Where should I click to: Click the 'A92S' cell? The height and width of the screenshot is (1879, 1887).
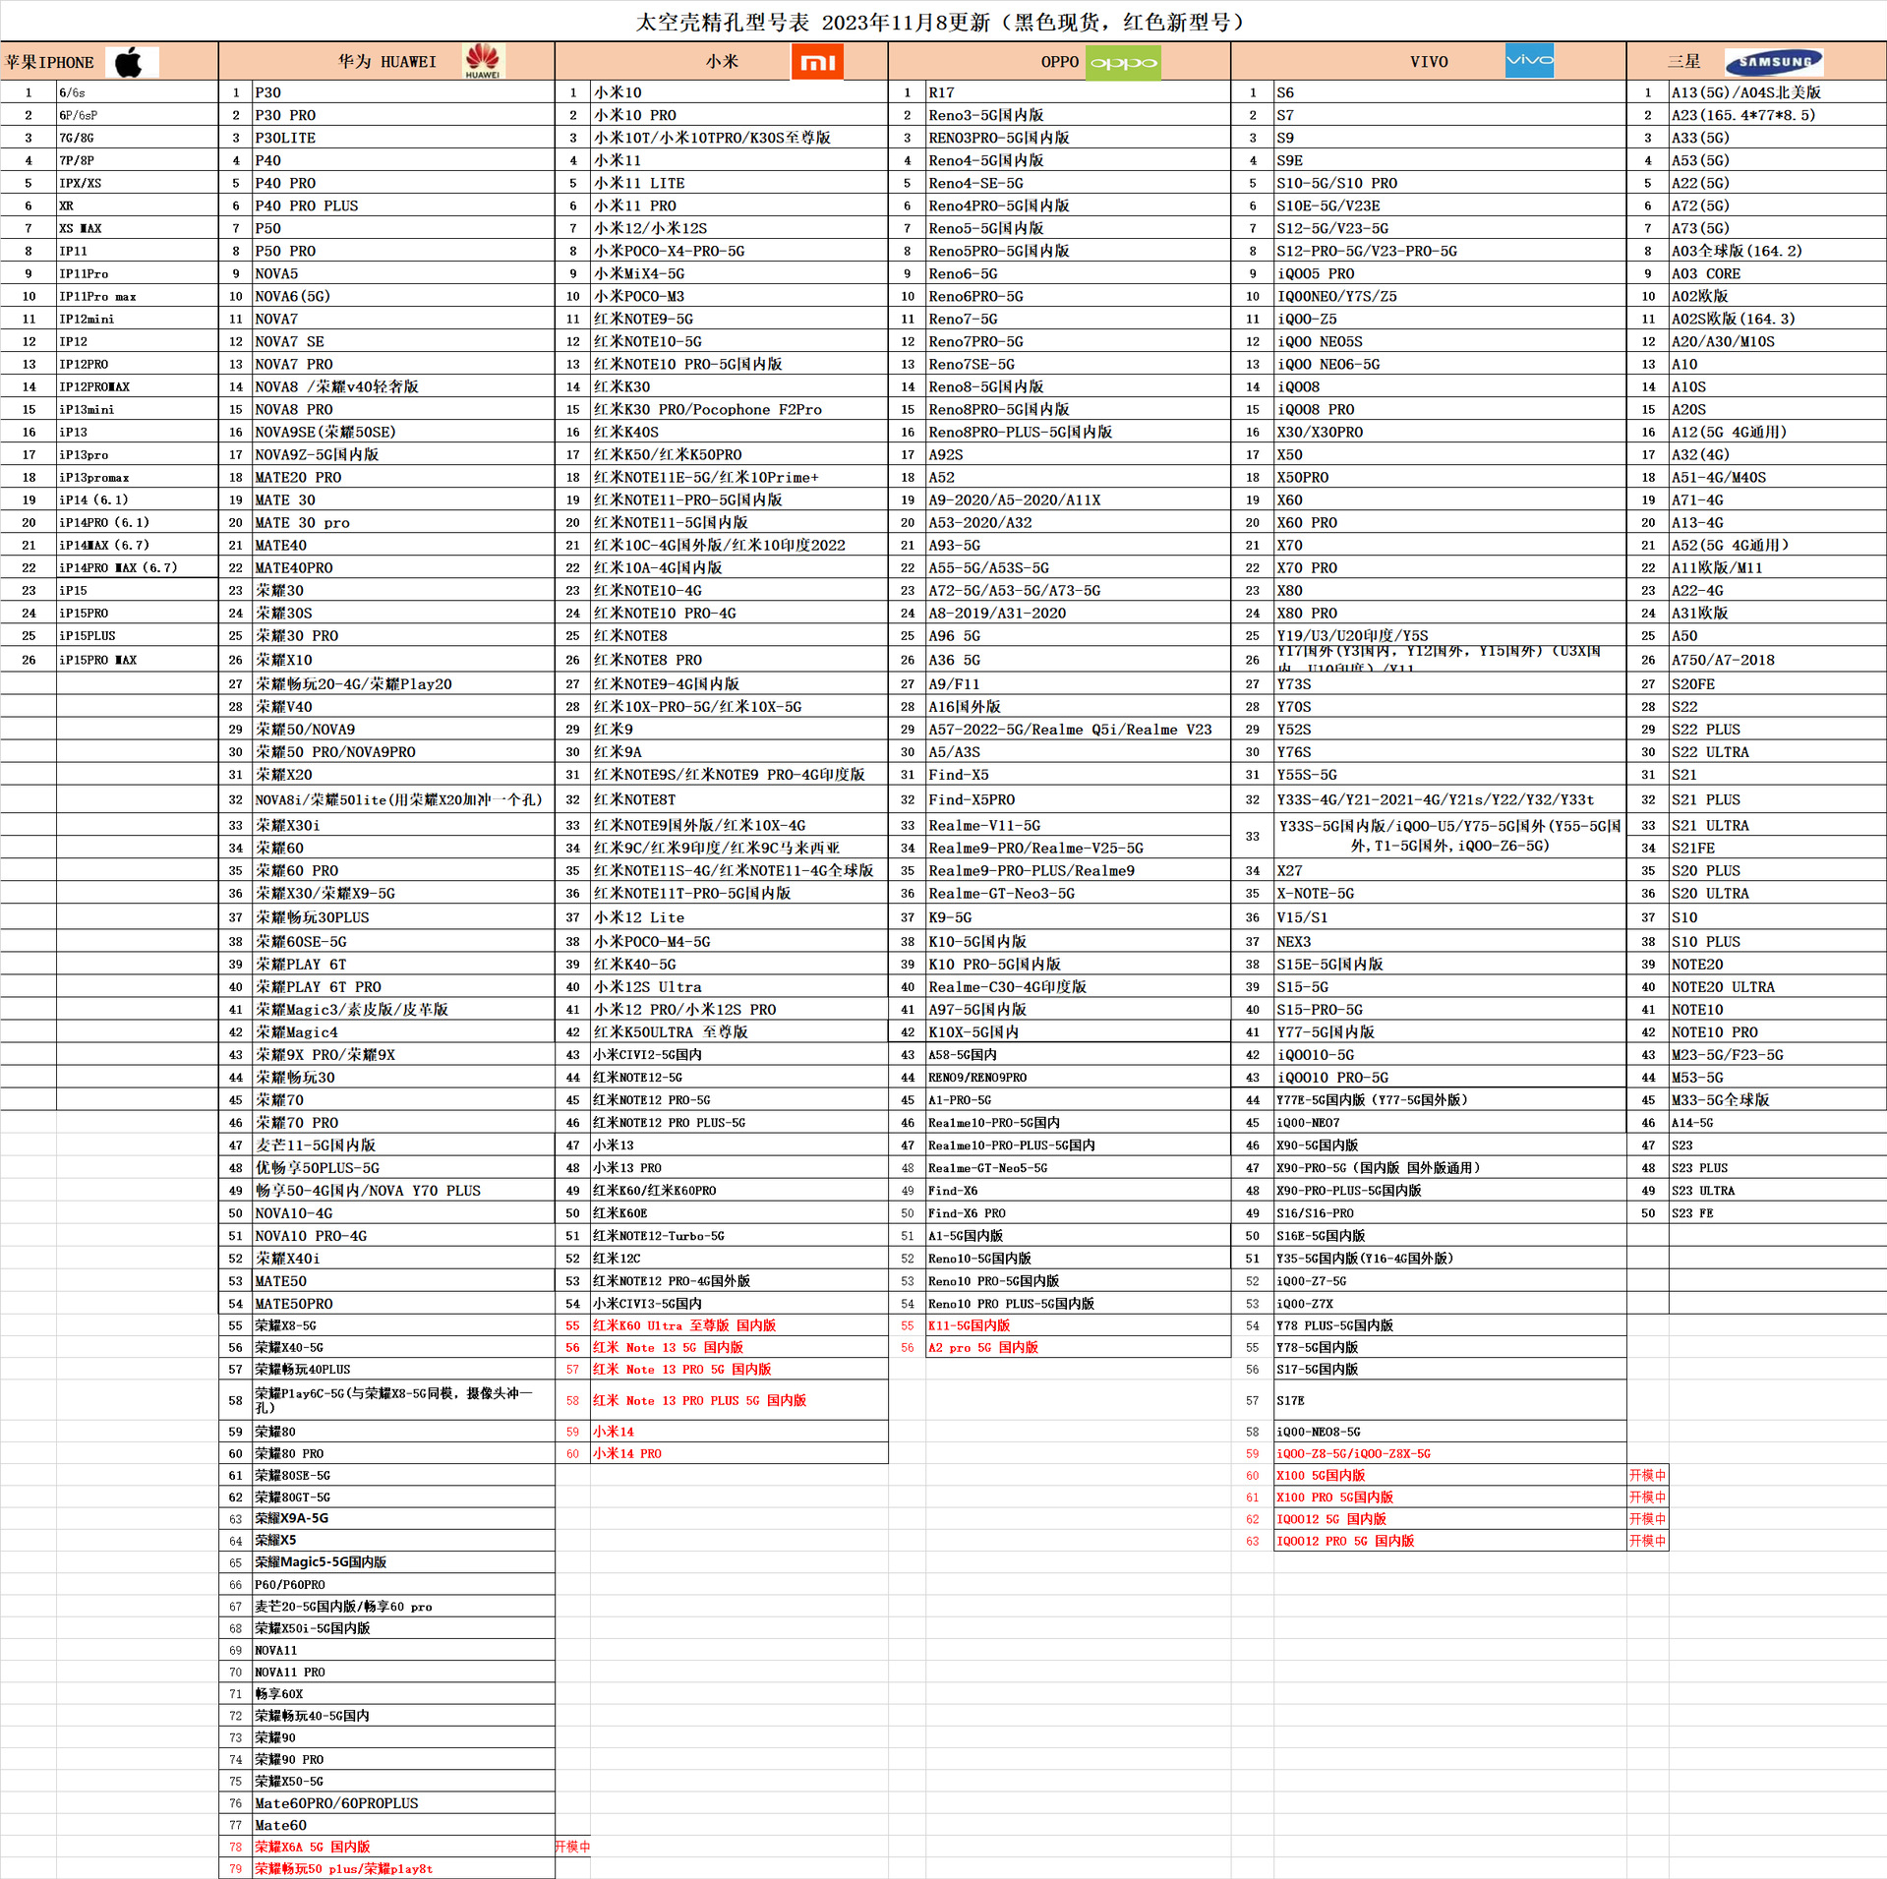1078,454
